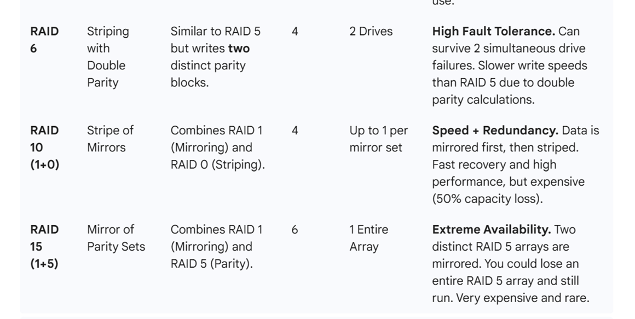Click the 'Up to 1 per mirror set' cell
The height and width of the screenshot is (319, 635).
[378, 139]
